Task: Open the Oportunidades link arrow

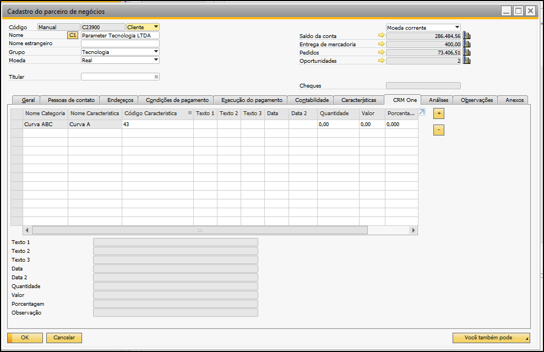Action: (381, 61)
